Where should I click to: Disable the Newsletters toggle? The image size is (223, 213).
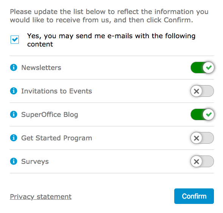pos(202,67)
